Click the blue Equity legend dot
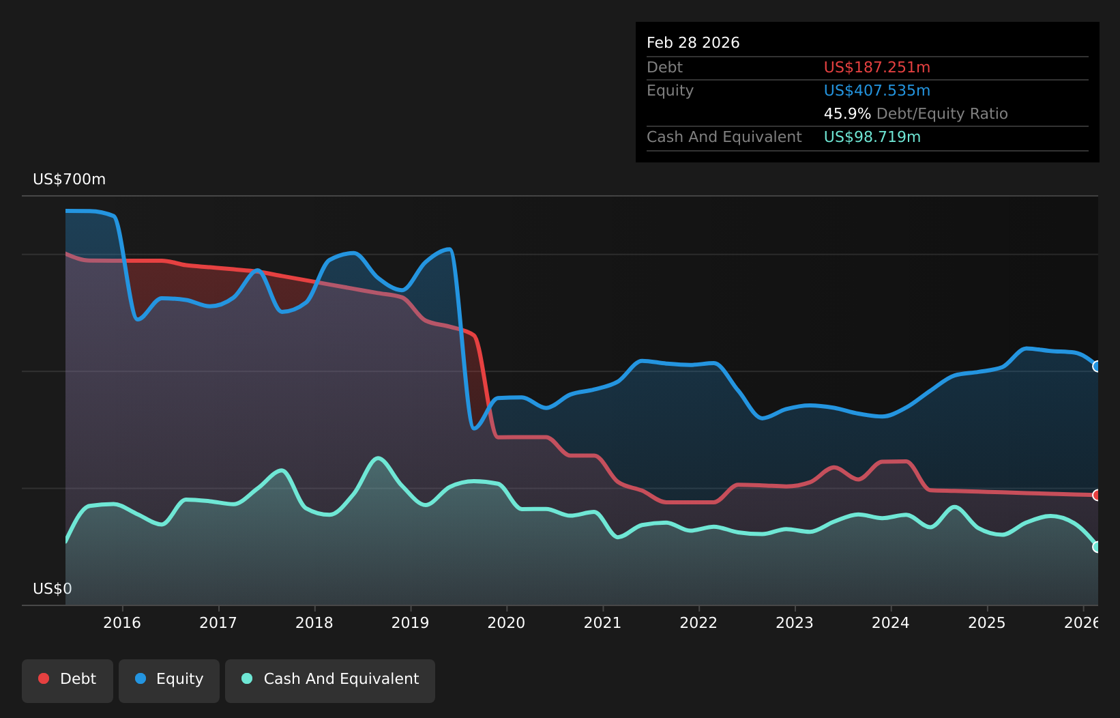This screenshot has width=1120, height=718. coord(141,678)
